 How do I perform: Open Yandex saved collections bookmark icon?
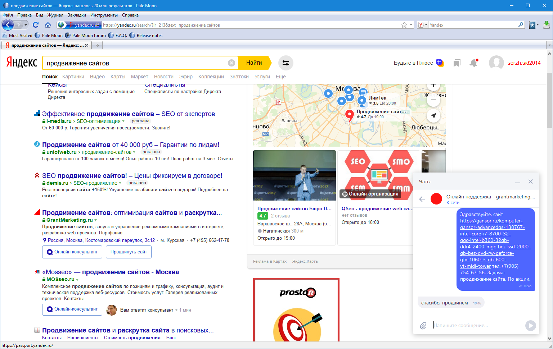(457, 63)
